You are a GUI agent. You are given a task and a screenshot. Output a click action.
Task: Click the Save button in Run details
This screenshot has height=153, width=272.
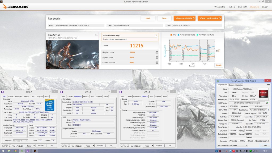(164, 18)
